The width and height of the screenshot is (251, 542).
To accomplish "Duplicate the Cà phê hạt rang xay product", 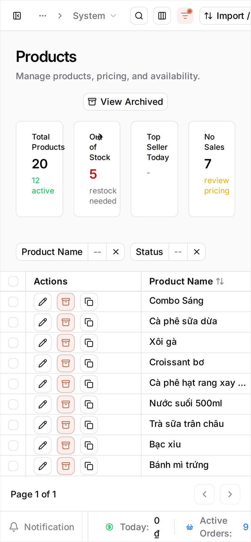I will (89, 384).
